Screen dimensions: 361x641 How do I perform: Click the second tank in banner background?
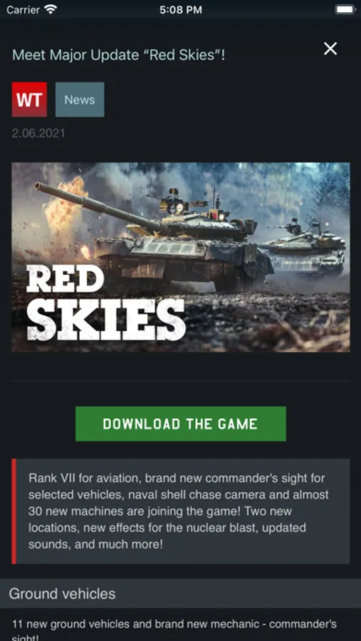[305, 247]
